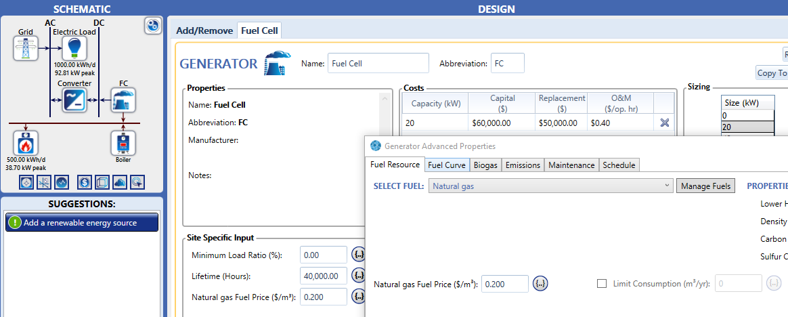Enable the Limit Consumption checkbox
788x317 pixels.
[602, 284]
